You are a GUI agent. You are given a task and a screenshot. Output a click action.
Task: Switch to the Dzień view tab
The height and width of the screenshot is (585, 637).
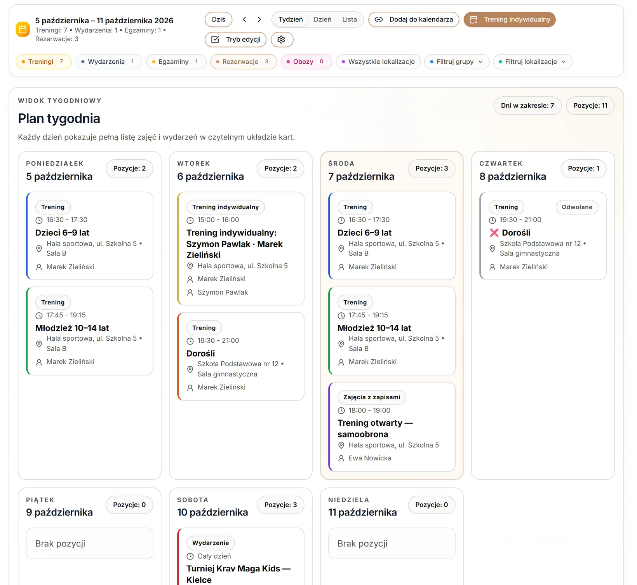click(x=322, y=19)
